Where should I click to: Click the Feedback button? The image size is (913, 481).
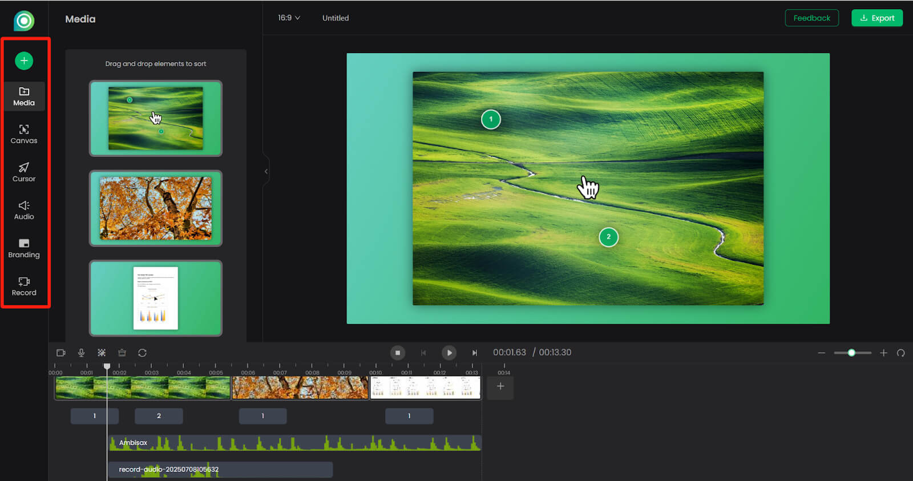[x=811, y=18]
